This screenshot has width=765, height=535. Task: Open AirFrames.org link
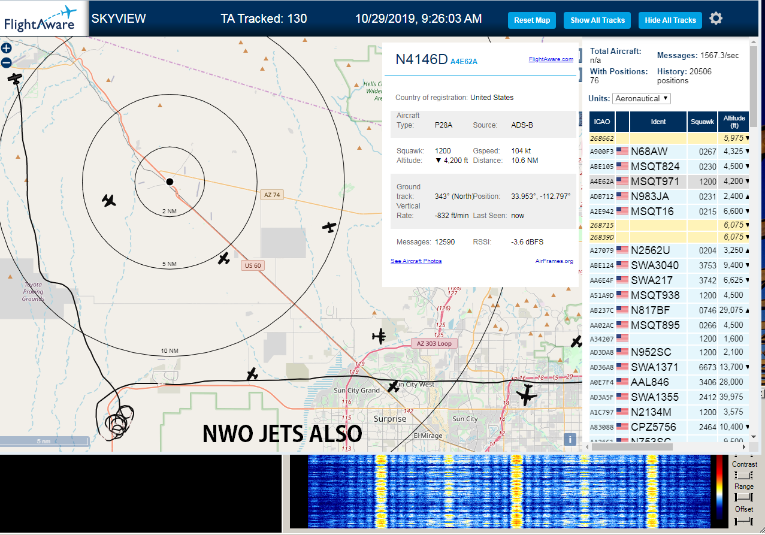[554, 261]
